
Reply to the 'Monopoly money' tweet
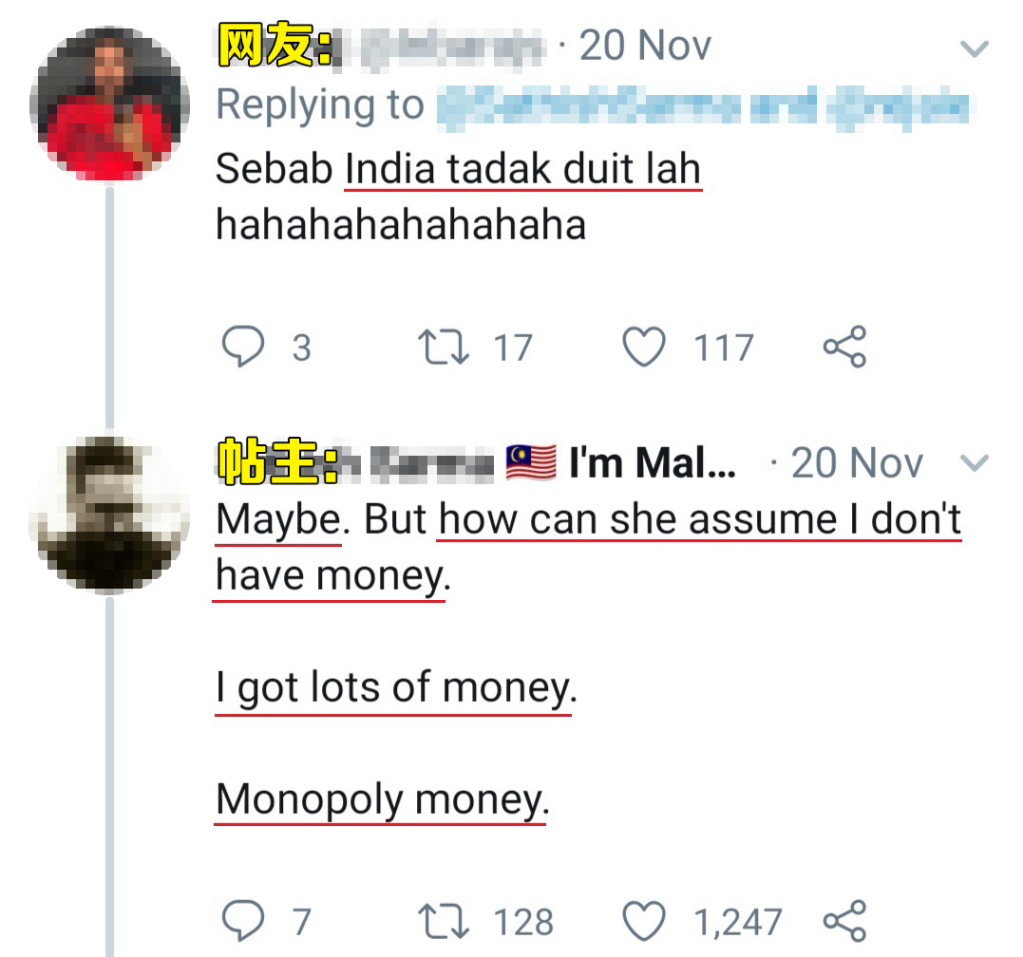click(243, 921)
